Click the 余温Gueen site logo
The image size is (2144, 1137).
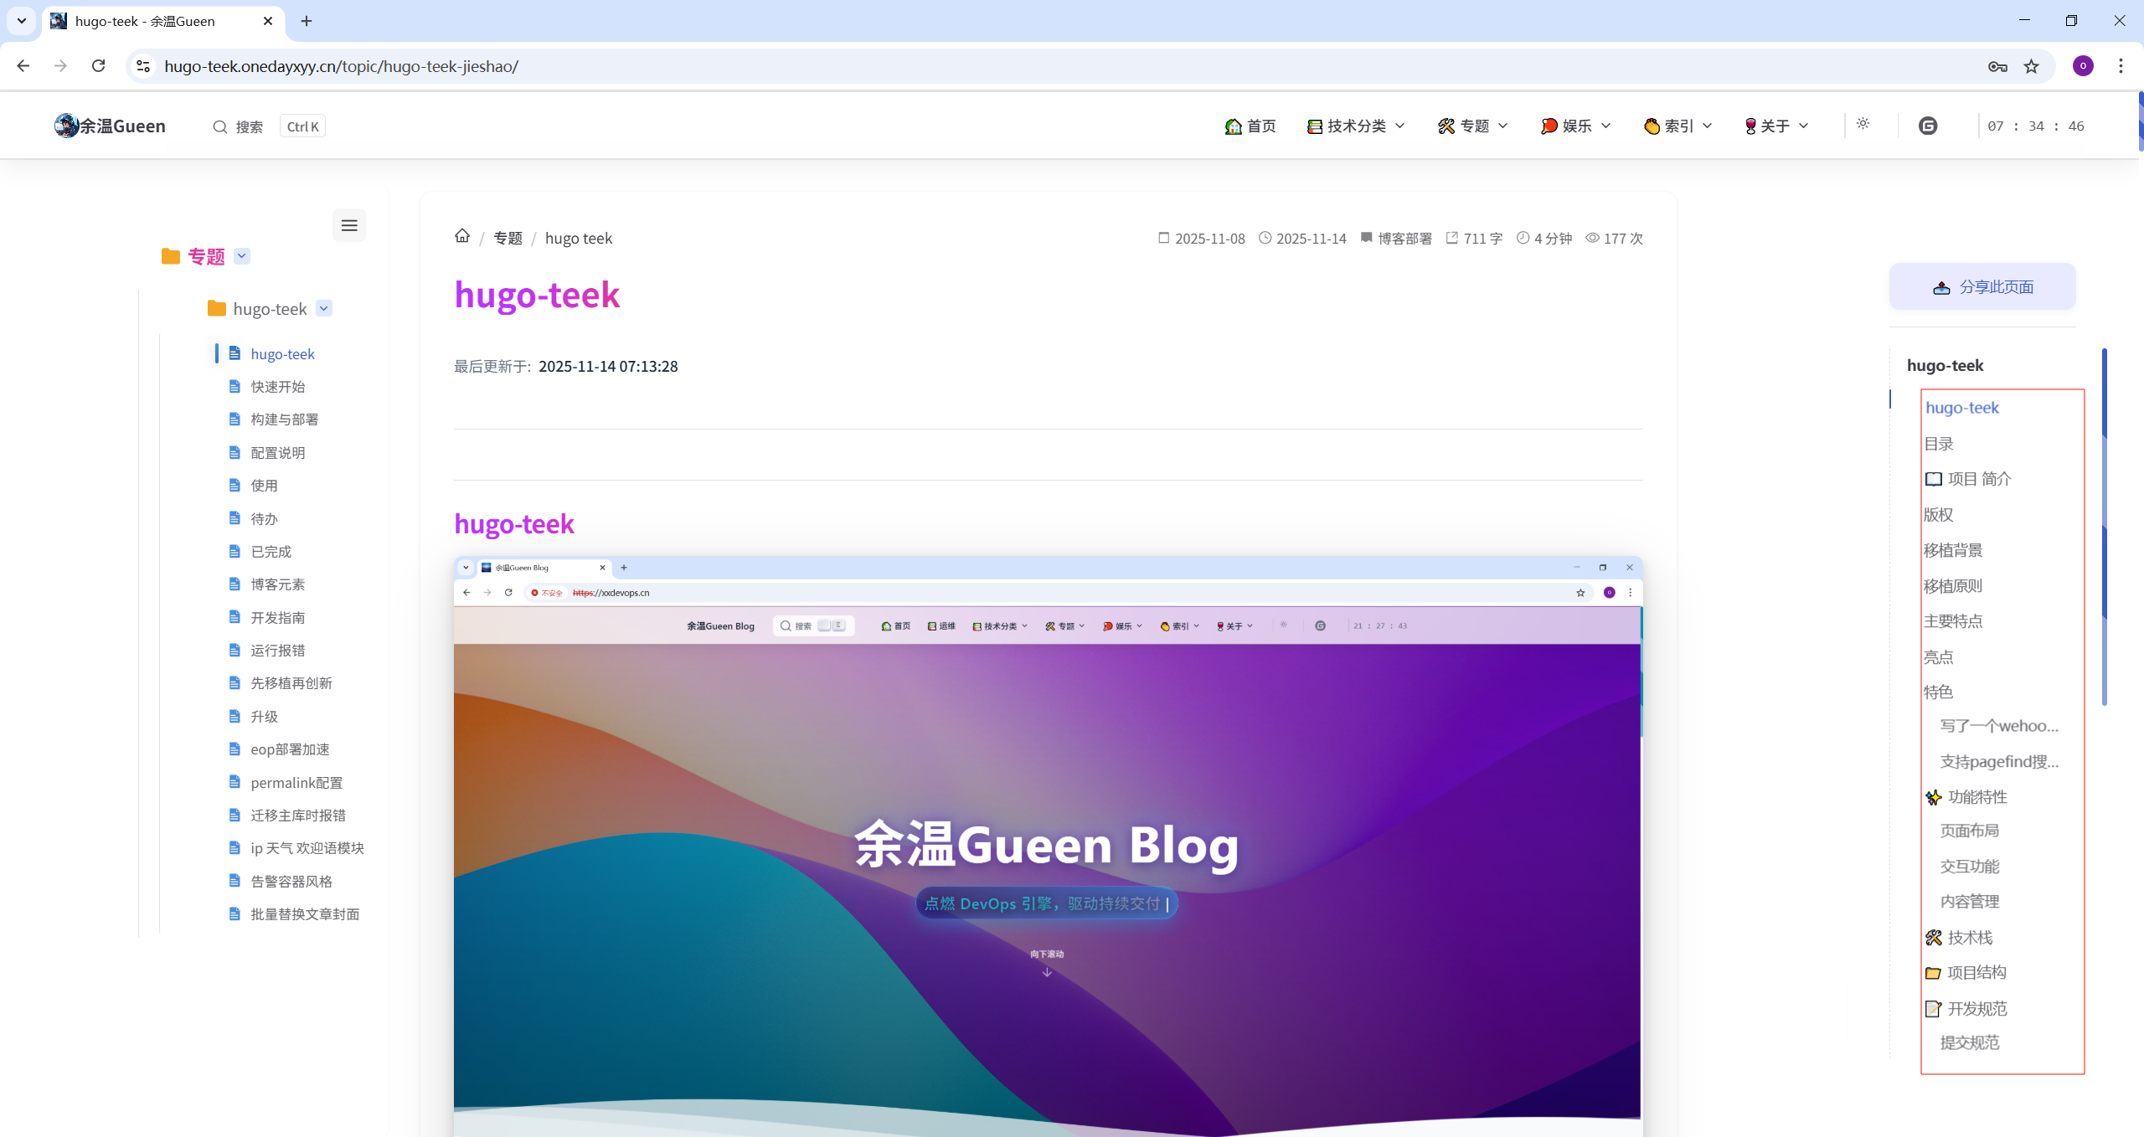(x=111, y=126)
